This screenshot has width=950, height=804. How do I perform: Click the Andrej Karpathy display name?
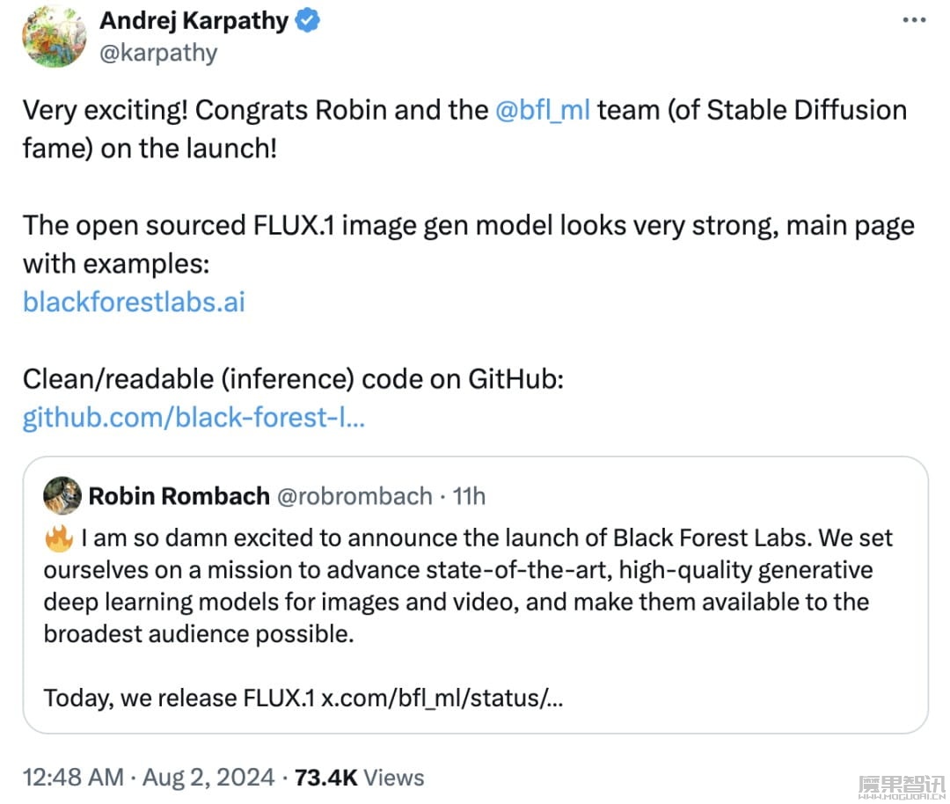(x=194, y=20)
